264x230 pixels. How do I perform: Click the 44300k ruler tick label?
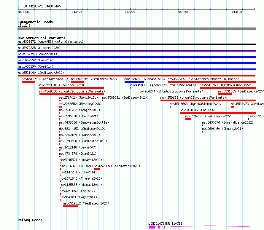tap(23, 12)
